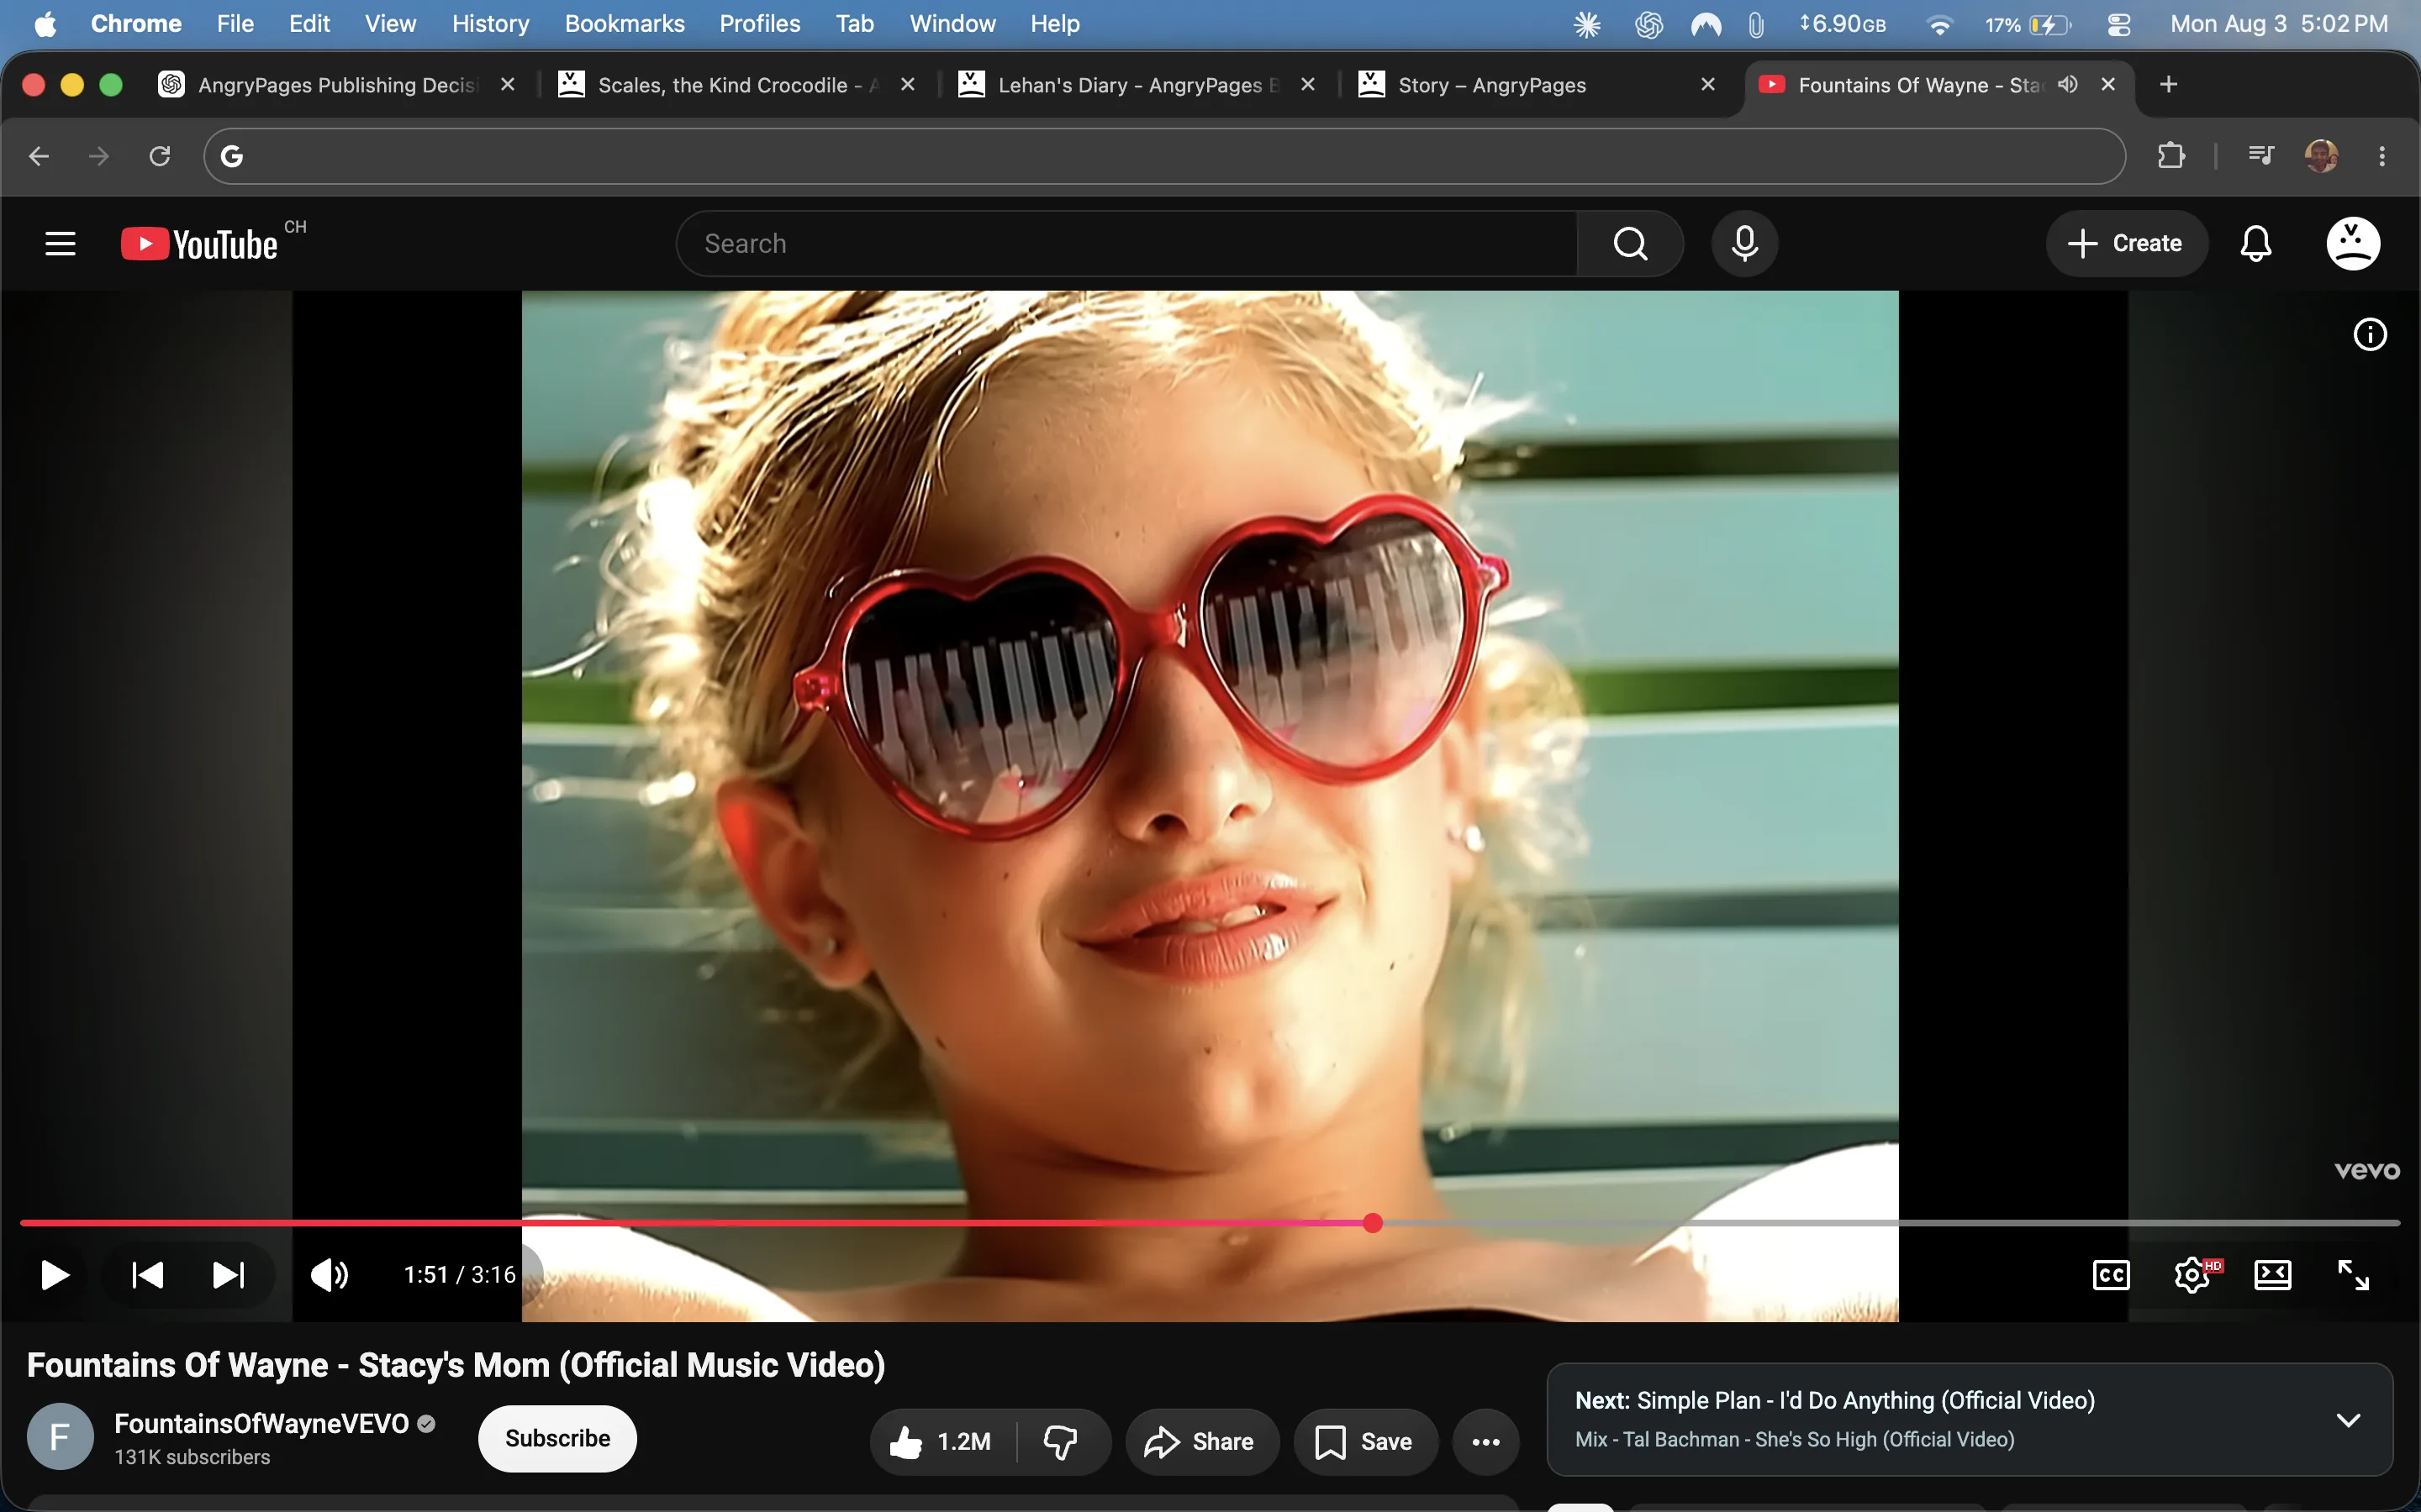
Task: Open the clock and date in menu bar
Action: [2278, 24]
